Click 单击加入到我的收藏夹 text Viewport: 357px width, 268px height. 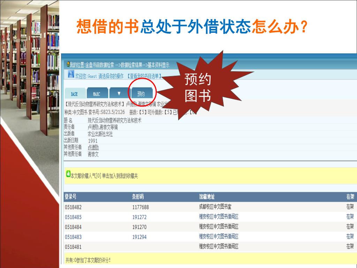pos(120,176)
